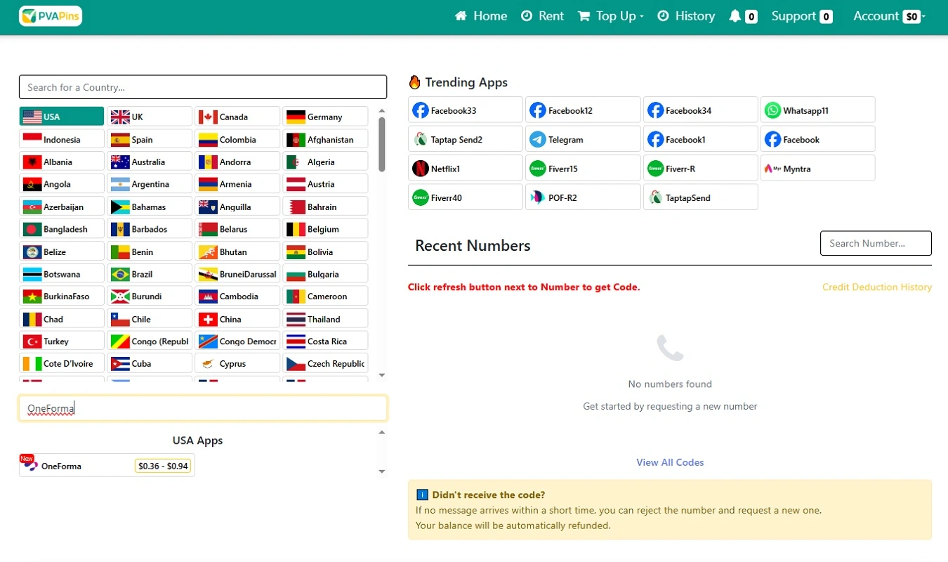Click the country list scrollbar thumb
This screenshot has width=948, height=562.
click(382, 144)
